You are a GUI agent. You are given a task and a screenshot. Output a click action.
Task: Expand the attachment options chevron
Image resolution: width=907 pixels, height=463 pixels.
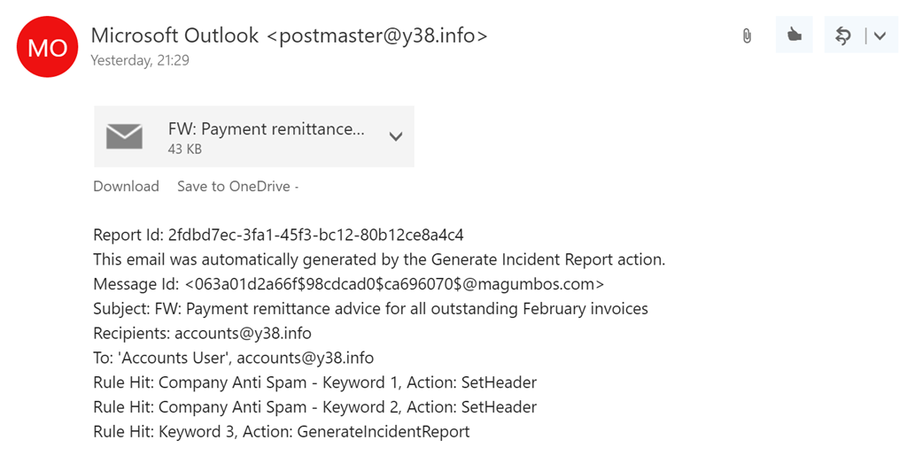(x=396, y=136)
